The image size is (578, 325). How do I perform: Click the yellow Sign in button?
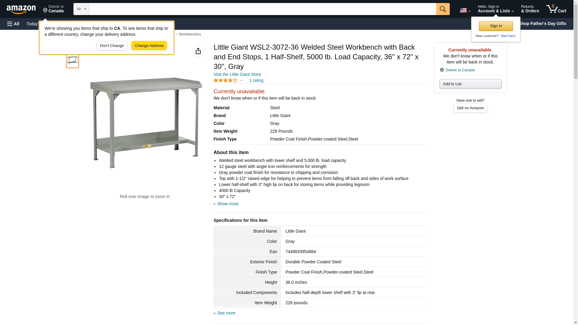(496, 26)
